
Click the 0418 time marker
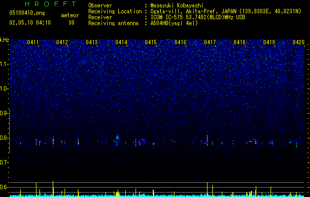click(240, 42)
